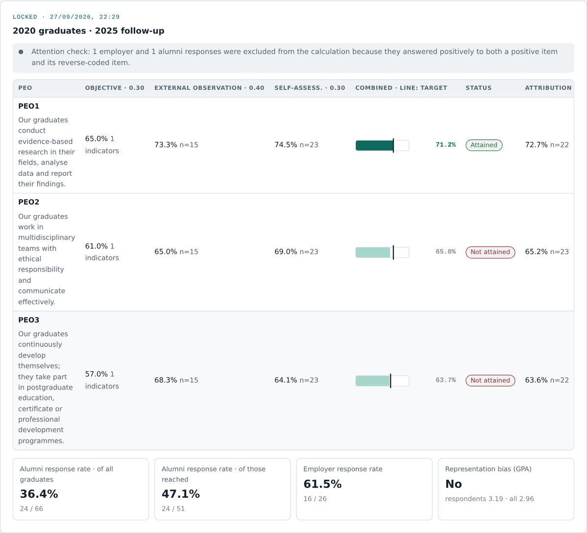Click the 69.0% n=23 self-assessment cell

(296, 252)
